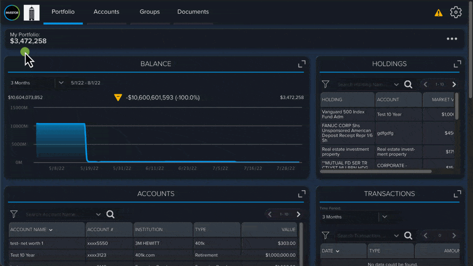The width and height of the screenshot is (473, 266).
Task: Switch to the Documents tab
Action: [193, 12]
